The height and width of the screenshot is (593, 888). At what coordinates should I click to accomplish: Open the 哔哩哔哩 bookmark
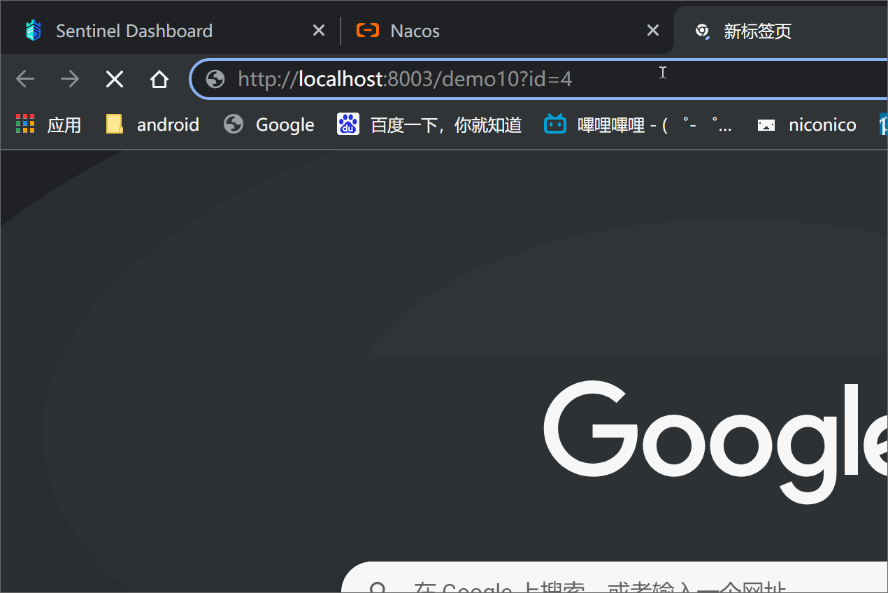638,124
